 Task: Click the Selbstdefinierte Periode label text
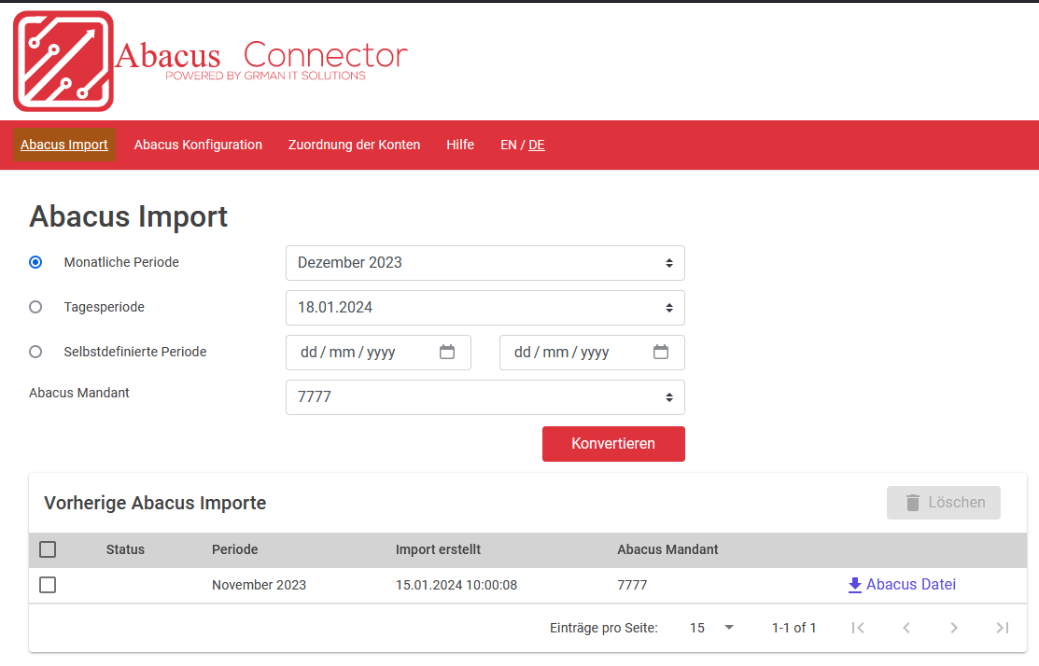(135, 353)
